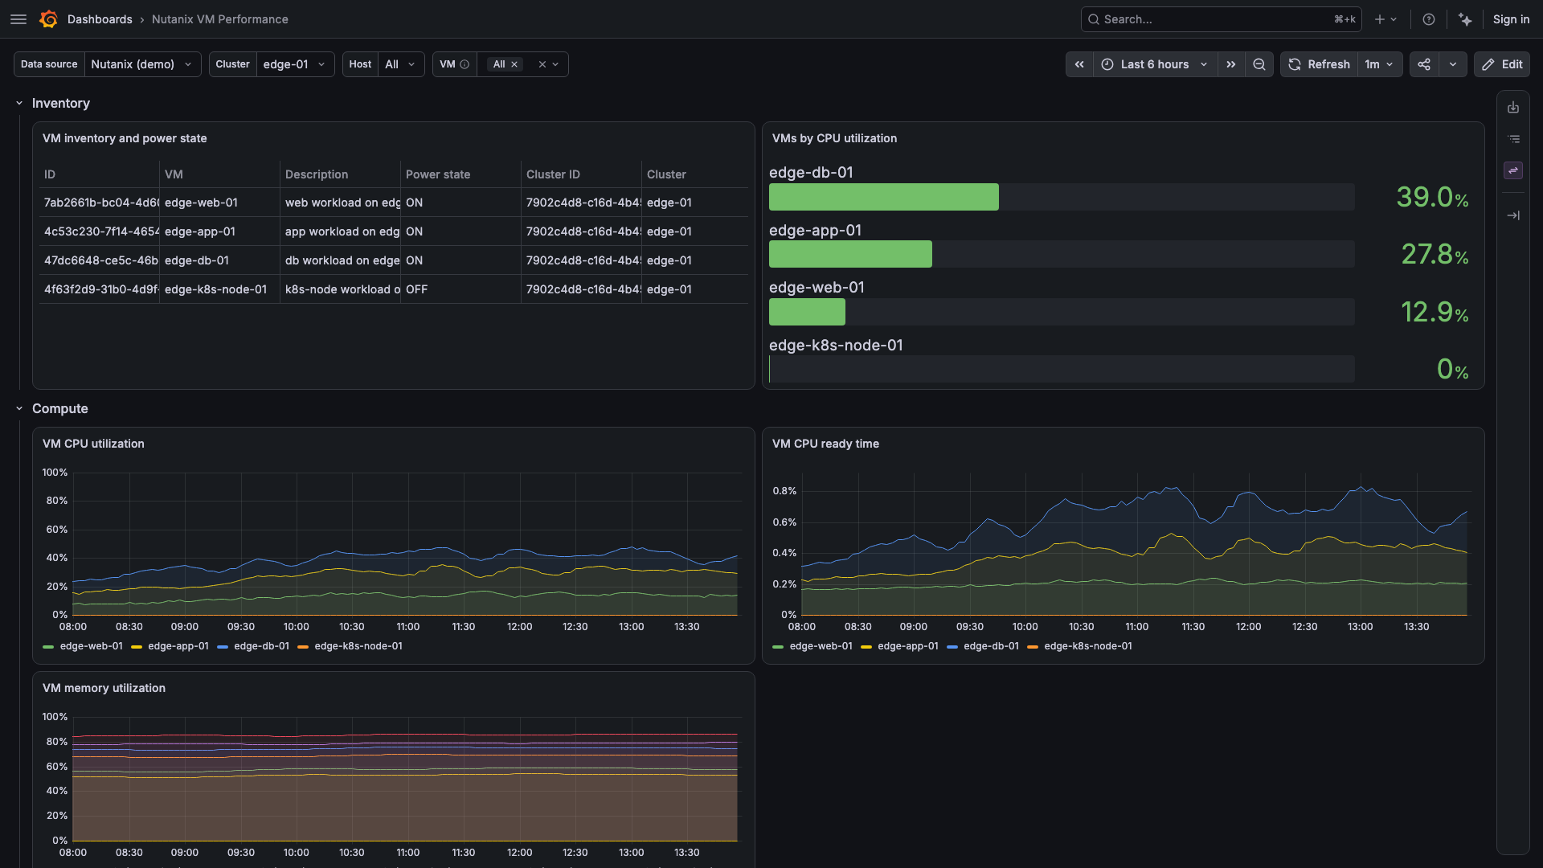Open the outline list icon in sidebar
The image size is (1543, 868).
click(x=1513, y=139)
